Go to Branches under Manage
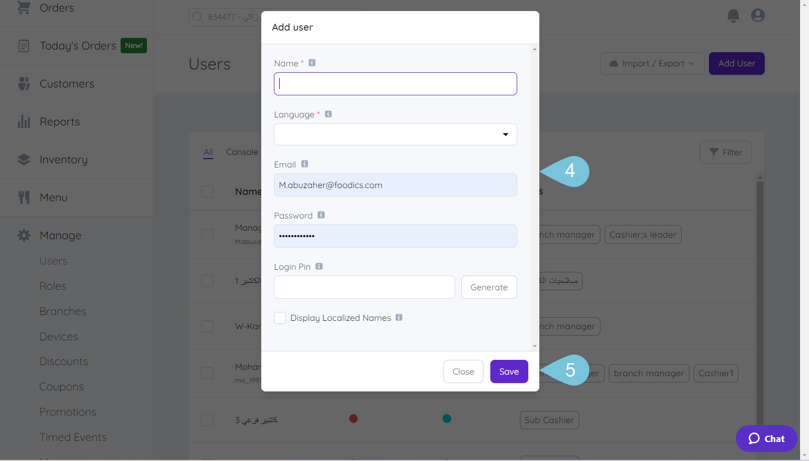Screen dimensions: 809x461 [63, 311]
